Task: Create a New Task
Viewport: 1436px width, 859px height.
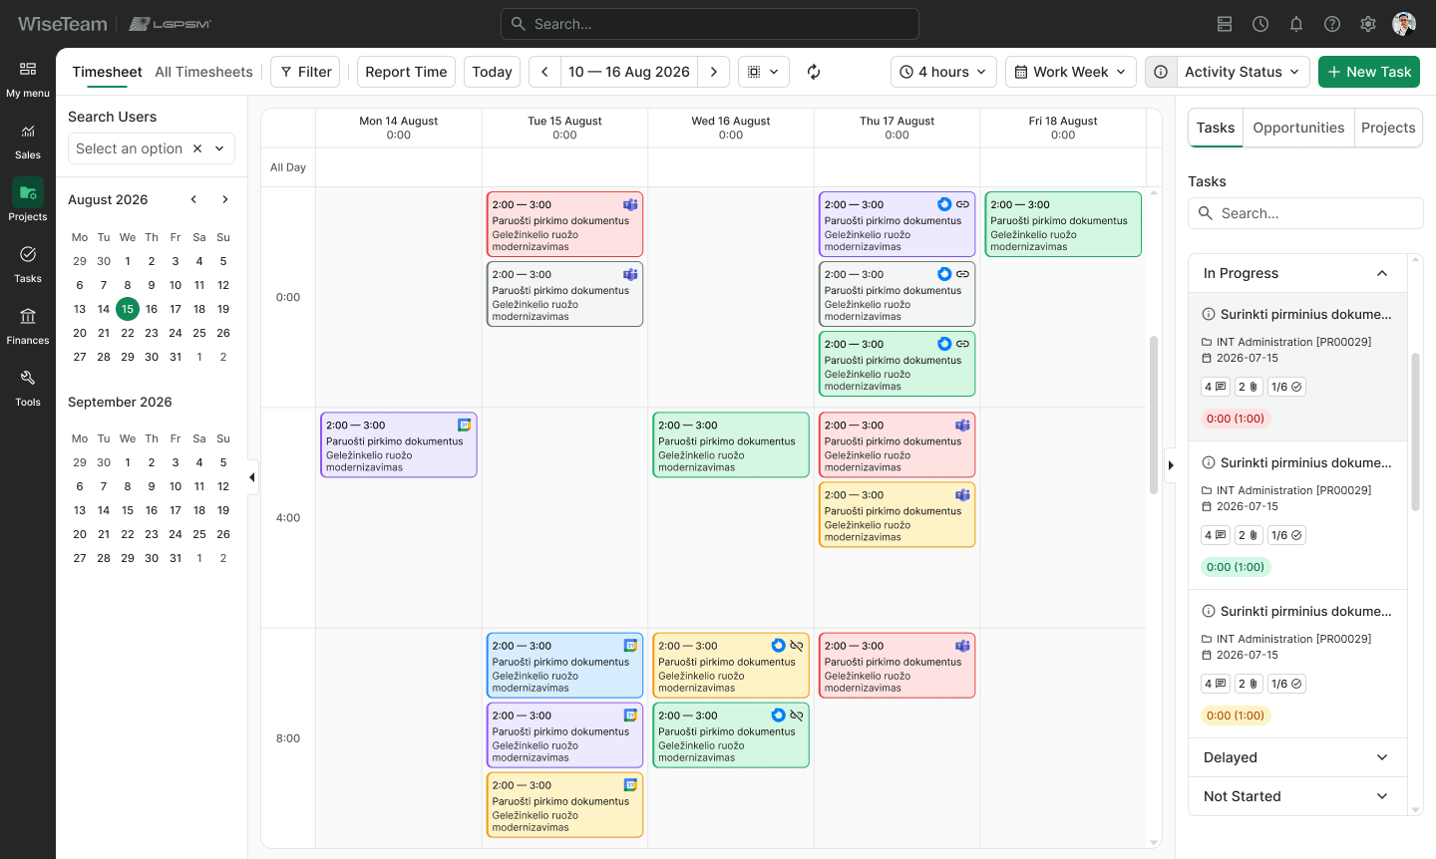Action: point(1369,72)
